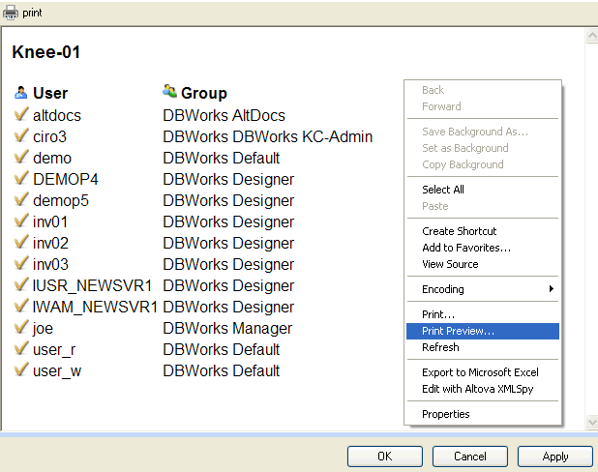Image resolution: width=598 pixels, height=472 pixels.
Task: Click the User column header icon
Action: tap(21, 92)
